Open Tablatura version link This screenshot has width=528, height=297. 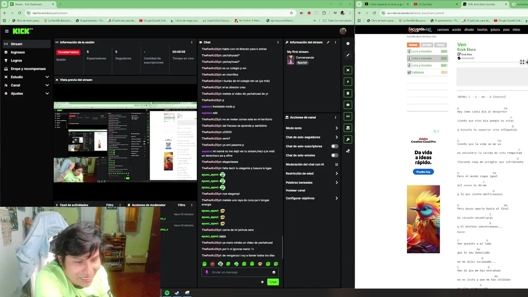[418, 73]
